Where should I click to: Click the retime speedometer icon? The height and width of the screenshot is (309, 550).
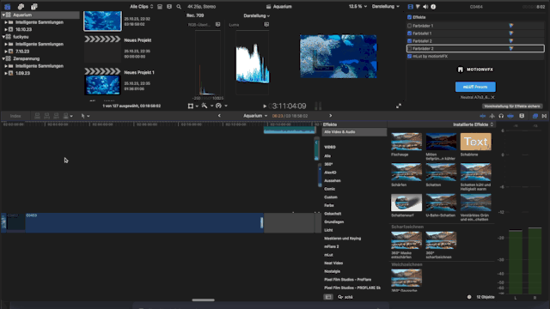pos(219,106)
